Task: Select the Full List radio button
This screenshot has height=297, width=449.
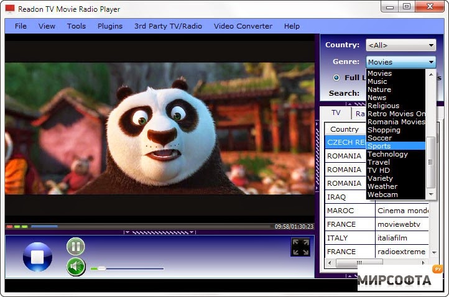Action: (336, 78)
